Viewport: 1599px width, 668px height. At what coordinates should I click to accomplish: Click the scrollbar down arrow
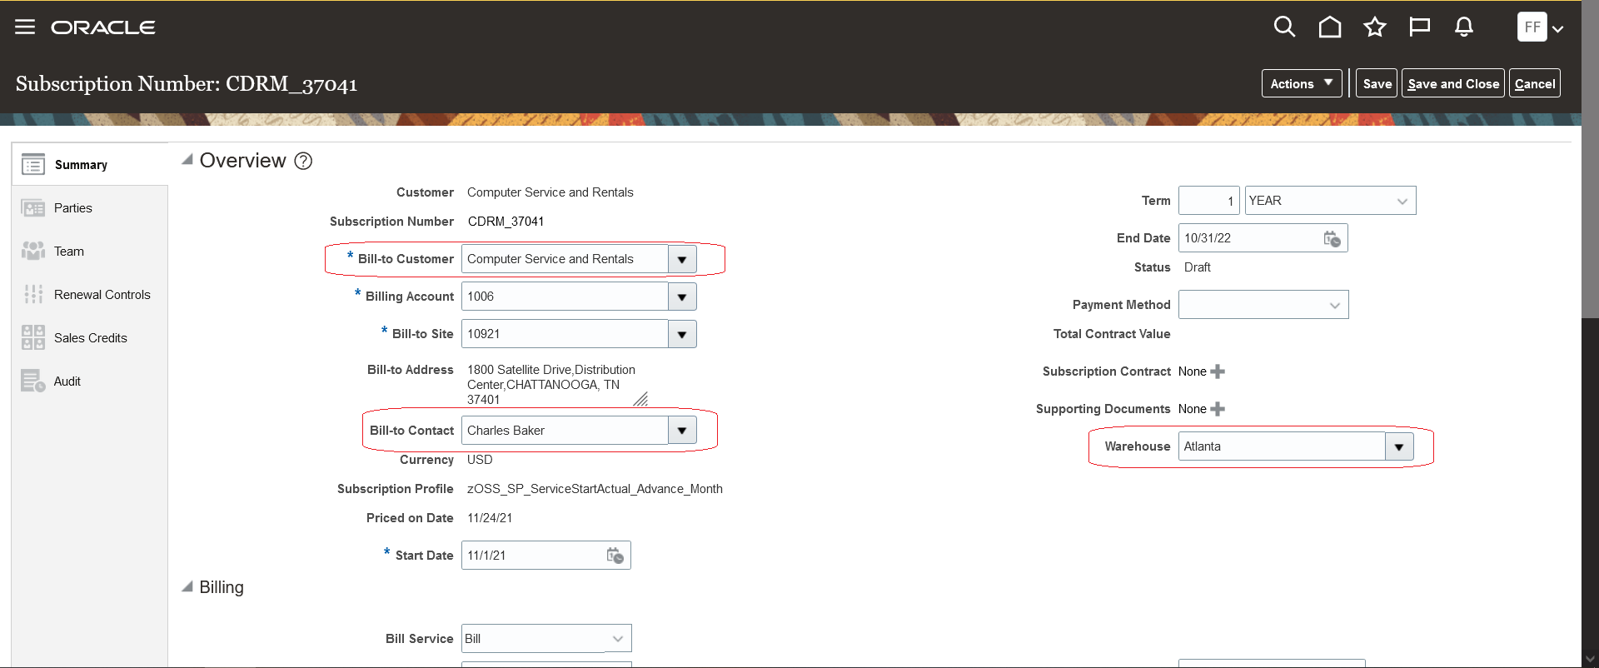(x=1590, y=659)
